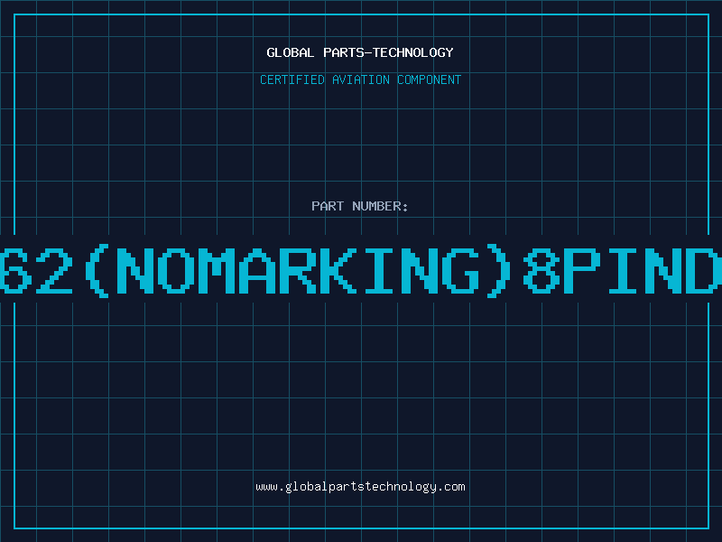The width and height of the screenshot is (722, 542).
Task: Select the word GLOBAL in the heading
Action: [290, 52]
